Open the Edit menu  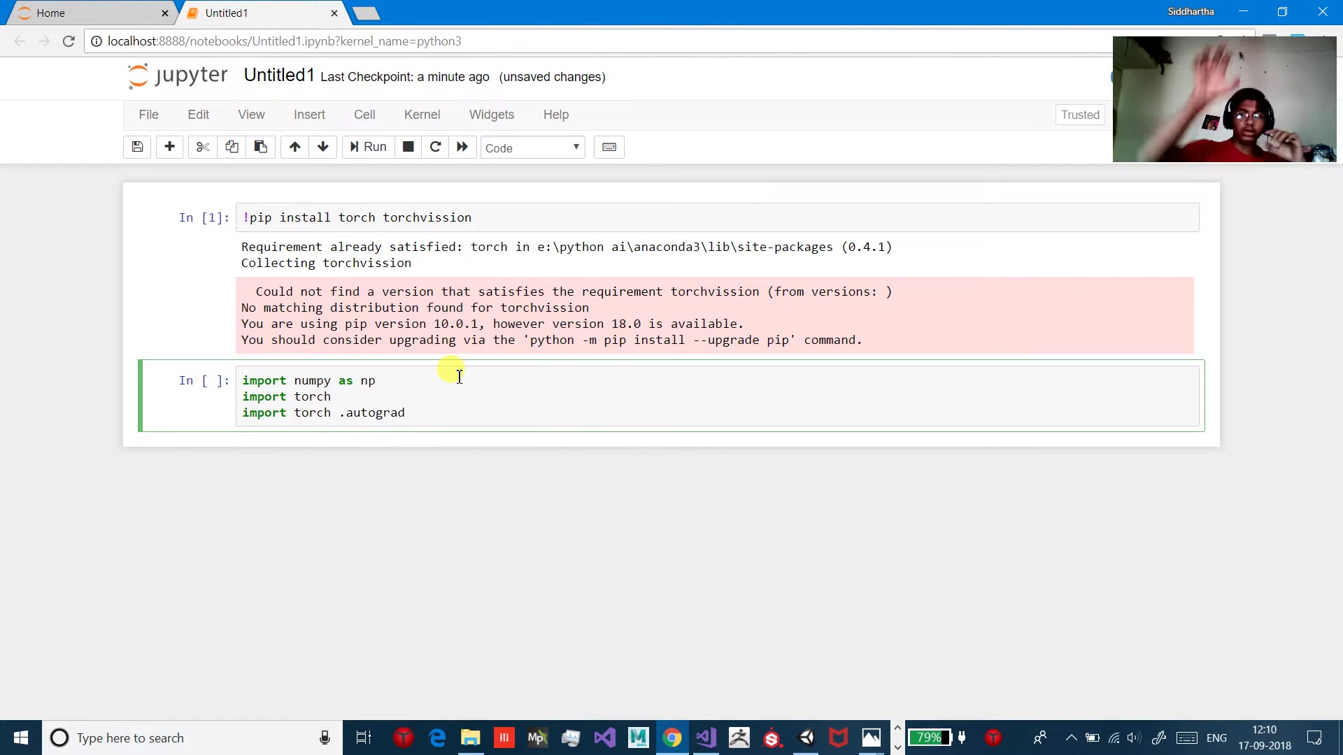point(198,115)
